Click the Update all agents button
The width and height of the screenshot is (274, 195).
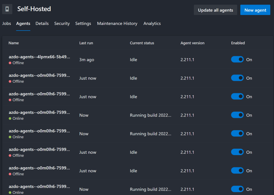(x=215, y=10)
